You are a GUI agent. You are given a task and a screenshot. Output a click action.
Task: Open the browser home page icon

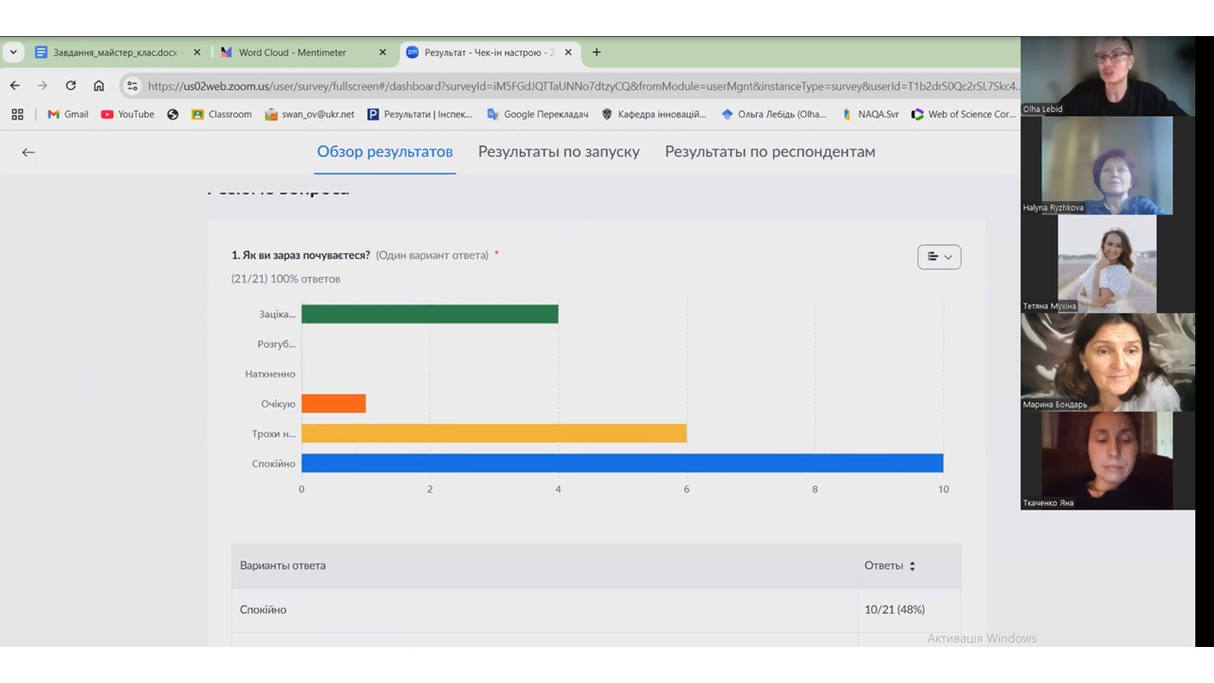pyautogui.click(x=99, y=85)
